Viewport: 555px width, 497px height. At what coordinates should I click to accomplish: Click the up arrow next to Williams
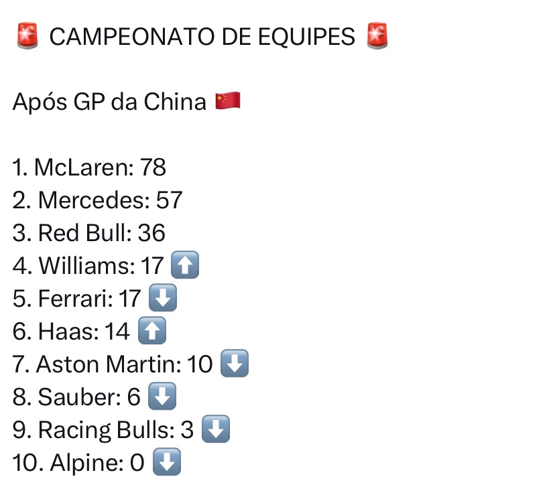coord(185,266)
